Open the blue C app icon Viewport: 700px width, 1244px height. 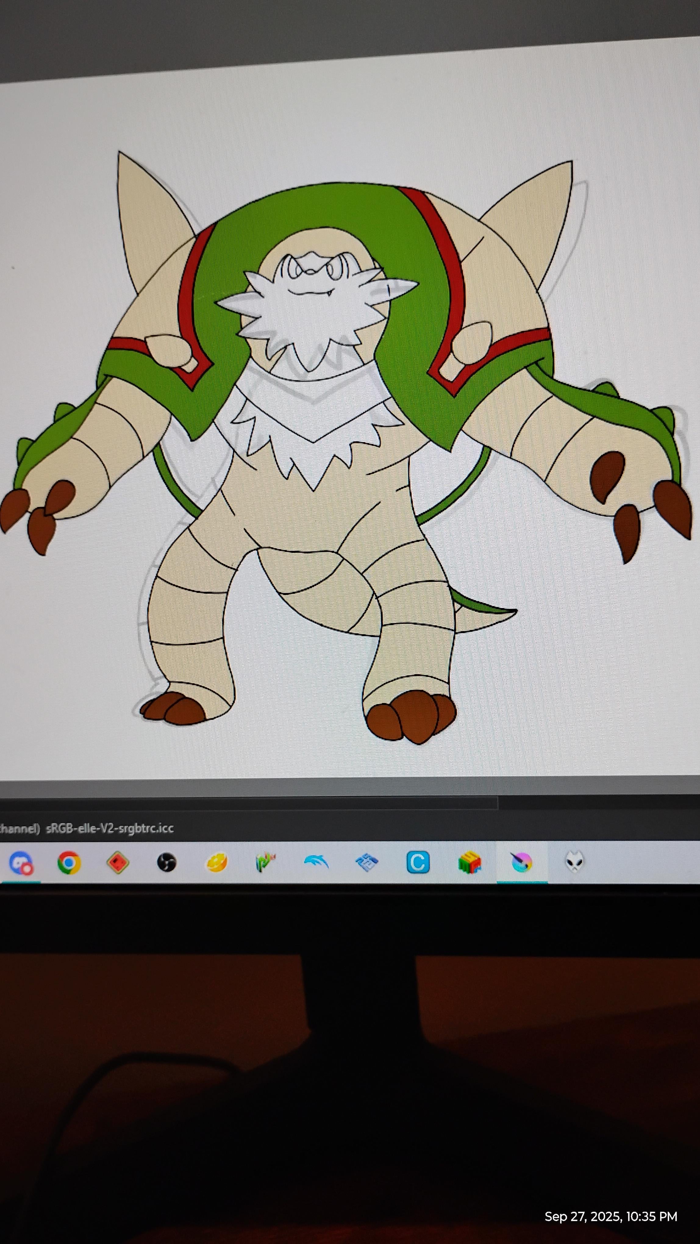pyautogui.click(x=418, y=863)
